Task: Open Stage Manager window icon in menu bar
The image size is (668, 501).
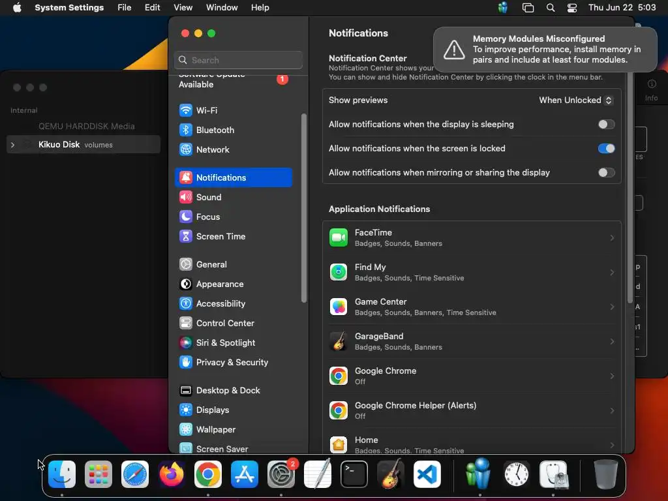Action: 528,8
